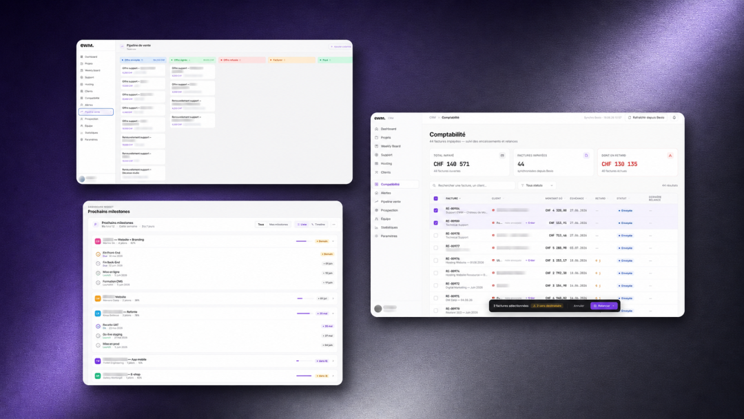
Task: Uncheck invoice RE-00984 checkbox
Action: tap(435, 210)
